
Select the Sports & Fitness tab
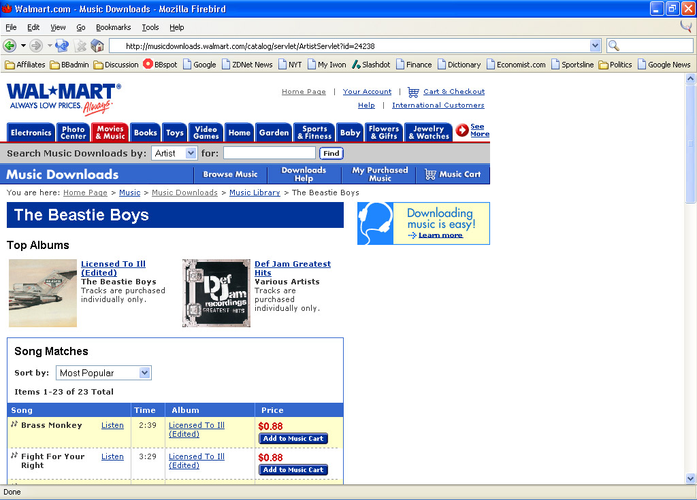[314, 133]
